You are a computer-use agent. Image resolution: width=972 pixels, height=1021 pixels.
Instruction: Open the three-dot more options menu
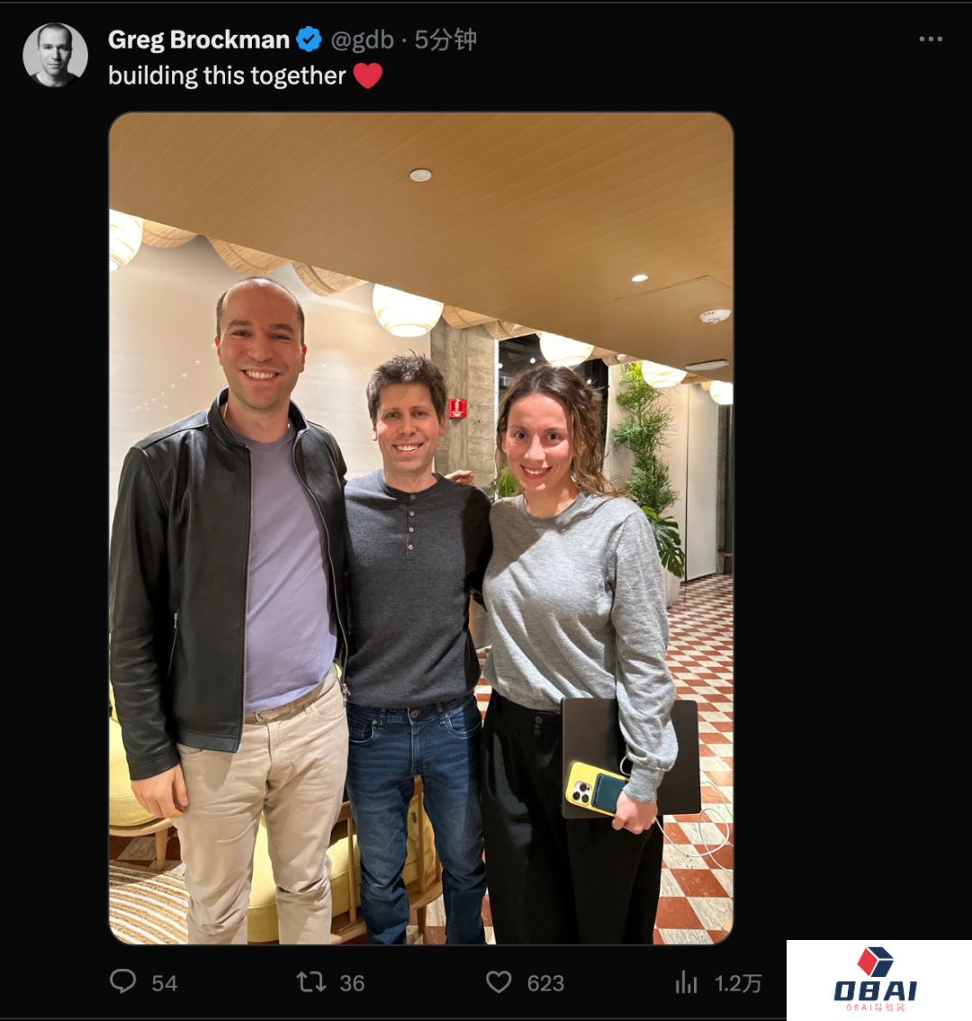coord(931,39)
